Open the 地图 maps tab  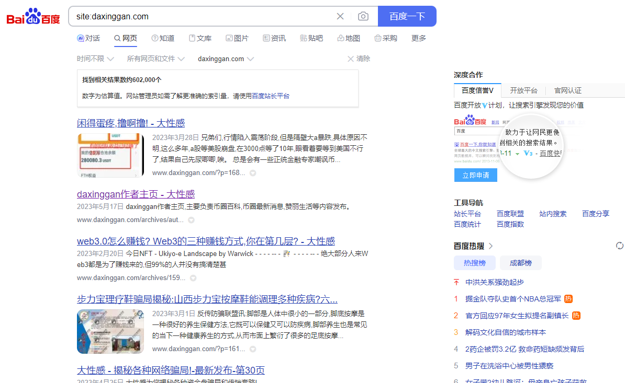point(349,38)
